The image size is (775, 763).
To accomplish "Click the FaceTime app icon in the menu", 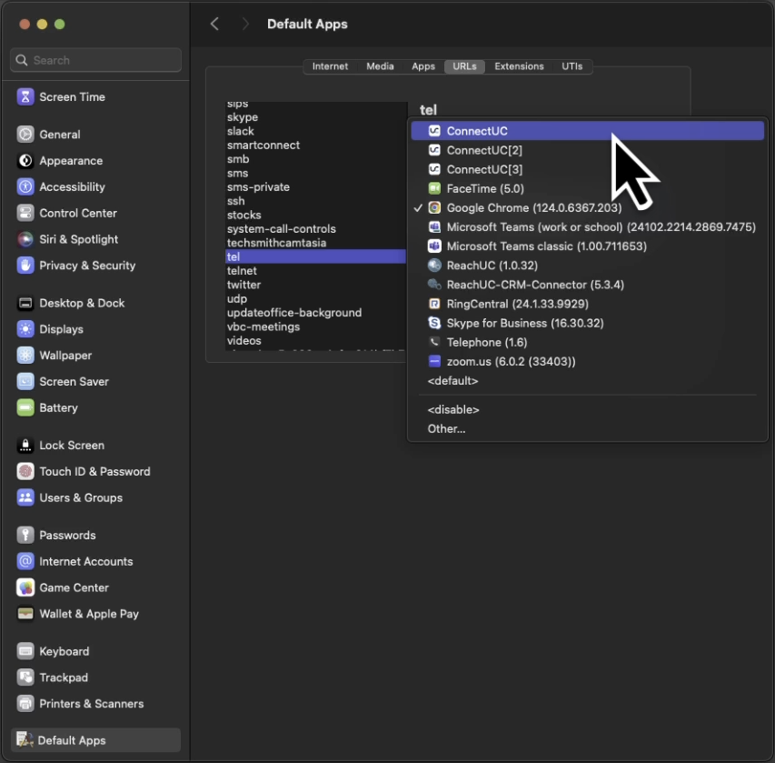I will [434, 188].
